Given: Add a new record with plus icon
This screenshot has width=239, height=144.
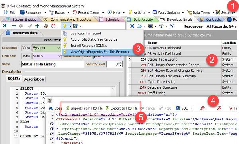Looking at the screenshot, I should pos(37,26).
